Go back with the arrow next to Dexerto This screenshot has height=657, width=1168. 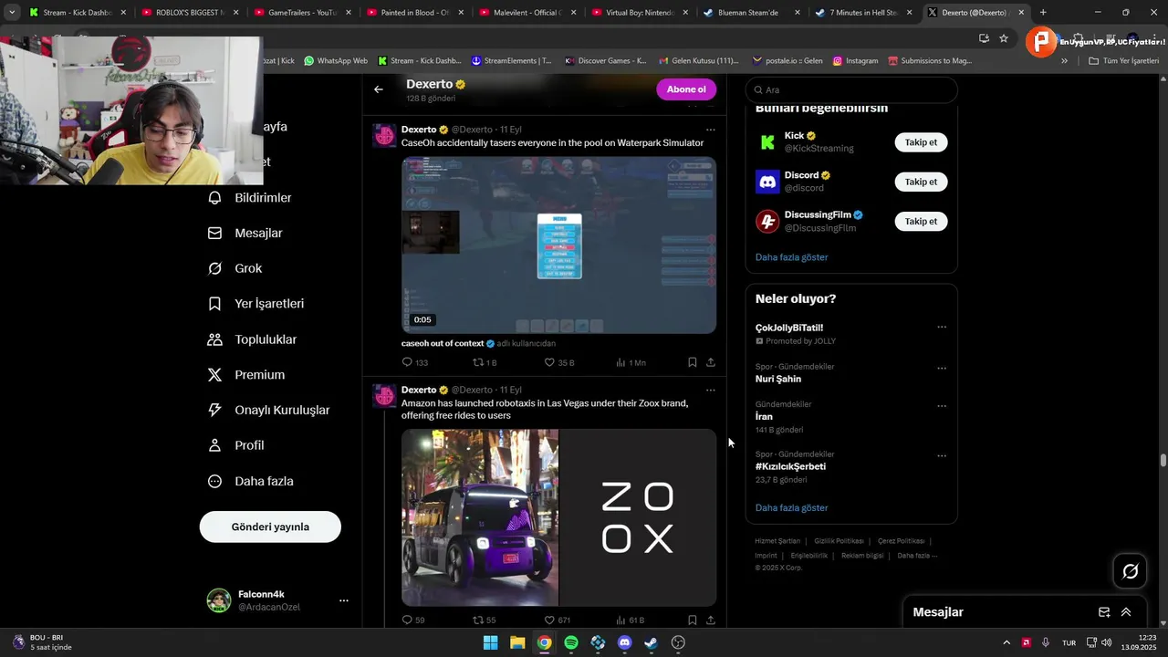pos(379,89)
